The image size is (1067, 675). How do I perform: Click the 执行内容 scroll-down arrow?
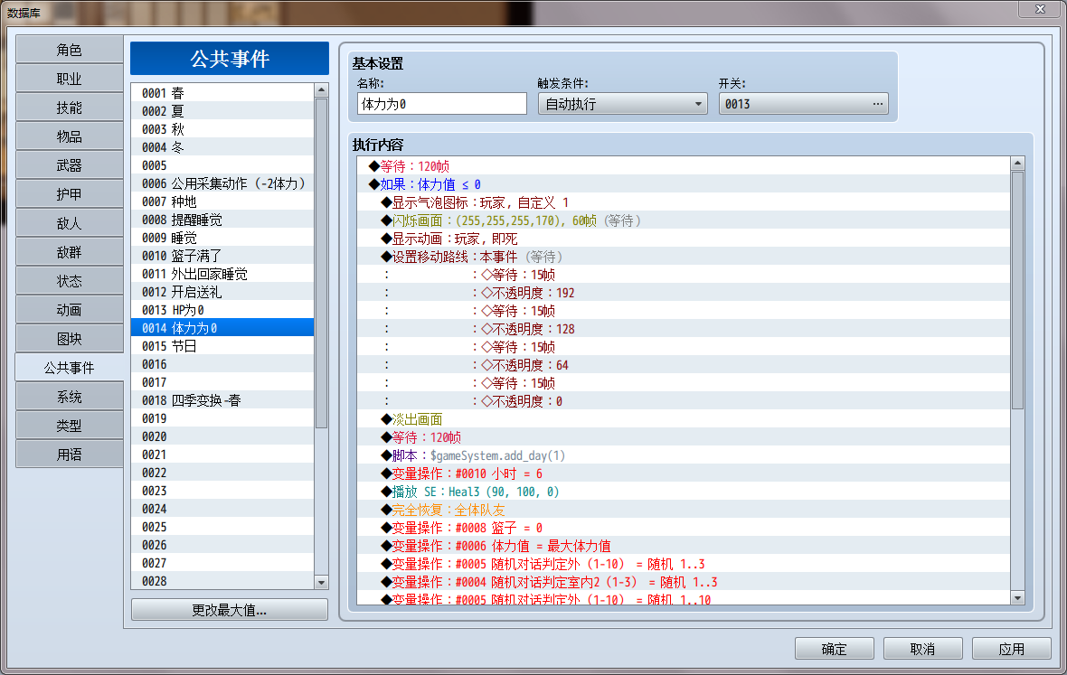1017,598
